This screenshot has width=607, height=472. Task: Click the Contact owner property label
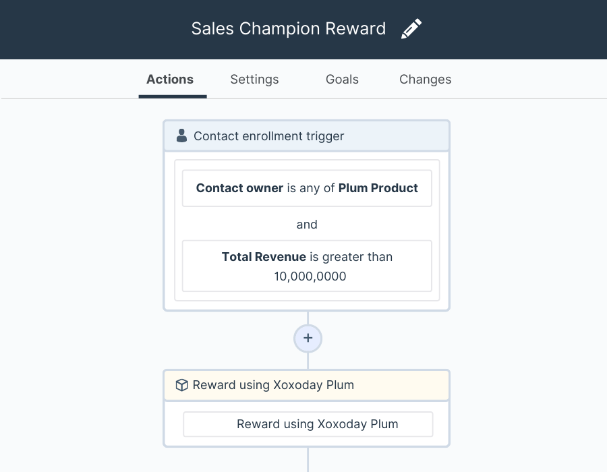tap(239, 188)
